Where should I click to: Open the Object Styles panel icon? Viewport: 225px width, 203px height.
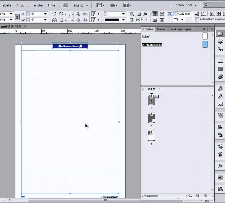tap(220, 104)
